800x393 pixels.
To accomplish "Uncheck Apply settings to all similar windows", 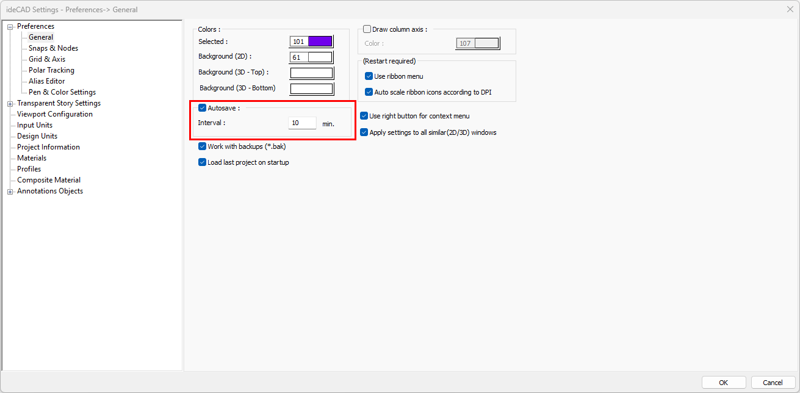I will pos(364,132).
